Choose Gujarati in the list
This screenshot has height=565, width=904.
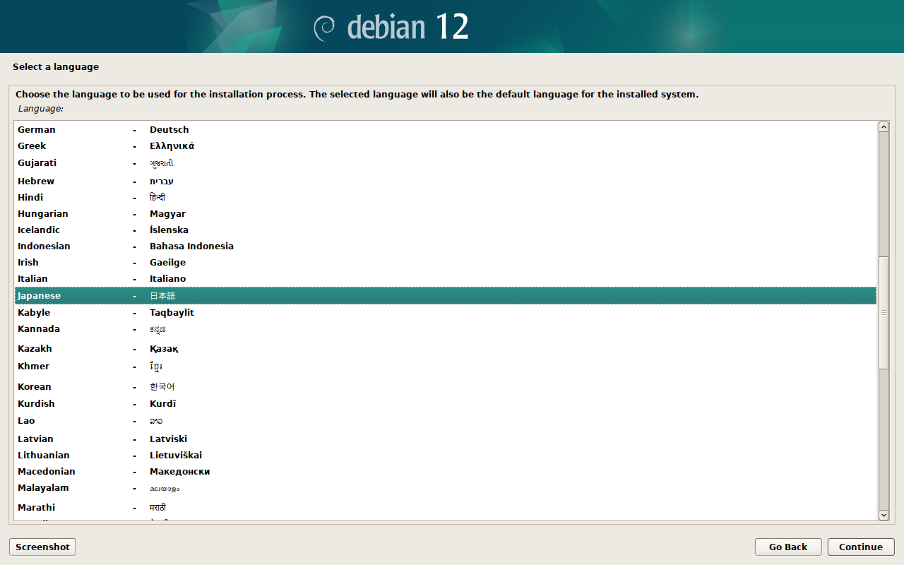pyautogui.click(x=446, y=163)
